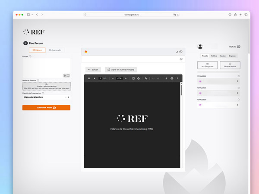Open the Caso de Miembro dropdown arrow
Viewport: 259px width, 194px height.
[68, 97]
